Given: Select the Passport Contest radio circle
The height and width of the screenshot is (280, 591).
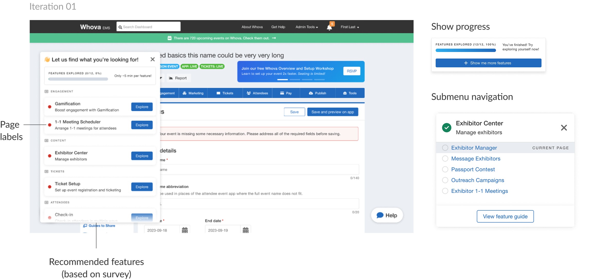Looking at the screenshot, I should point(445,169).
